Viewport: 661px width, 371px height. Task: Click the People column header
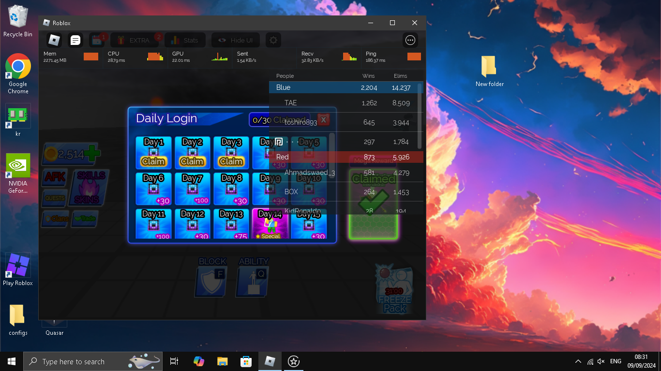pos(285,76)
